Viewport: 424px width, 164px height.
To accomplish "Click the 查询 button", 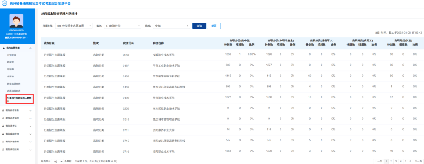I will pos(199,26).
